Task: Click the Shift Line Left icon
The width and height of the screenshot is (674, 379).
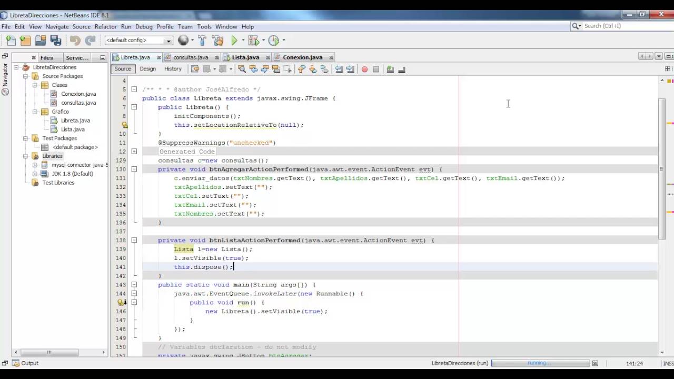Action: 339,69
